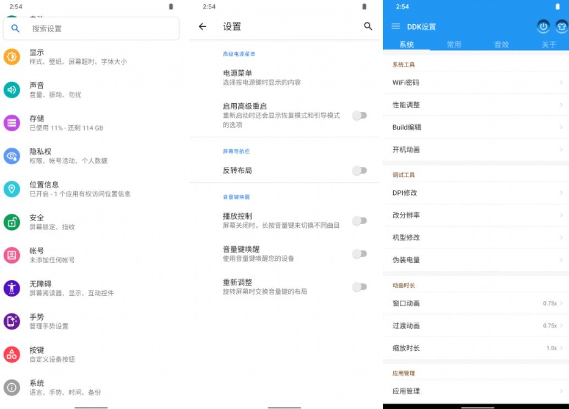Click the back arrow in 设置 header
Image resolution: width=569 pixels, height=409 pixels.
coord(203,26)
